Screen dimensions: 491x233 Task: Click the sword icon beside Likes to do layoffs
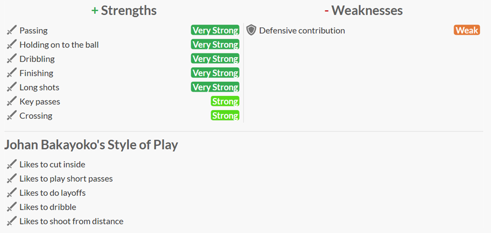[12, 193]
